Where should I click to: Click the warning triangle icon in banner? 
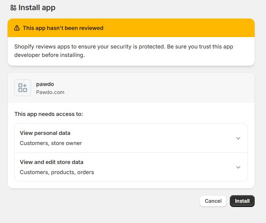(17, 28)
